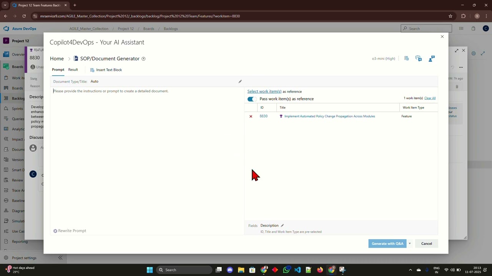Viewport: 492px width, 276px height.
Task: Open user avatar C in header
Action: click(x=486, y=28)
